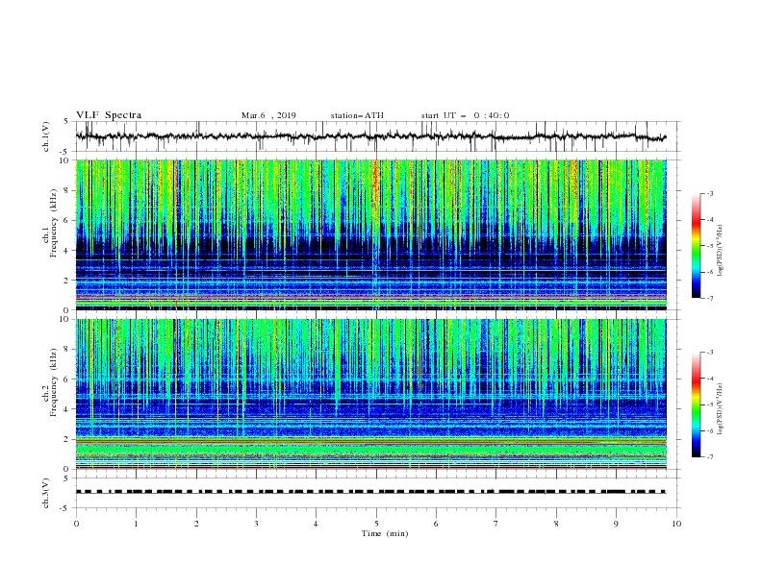The image size is (762, 588).
Task: Click the time axis tick label "1"
Action: 136,524
